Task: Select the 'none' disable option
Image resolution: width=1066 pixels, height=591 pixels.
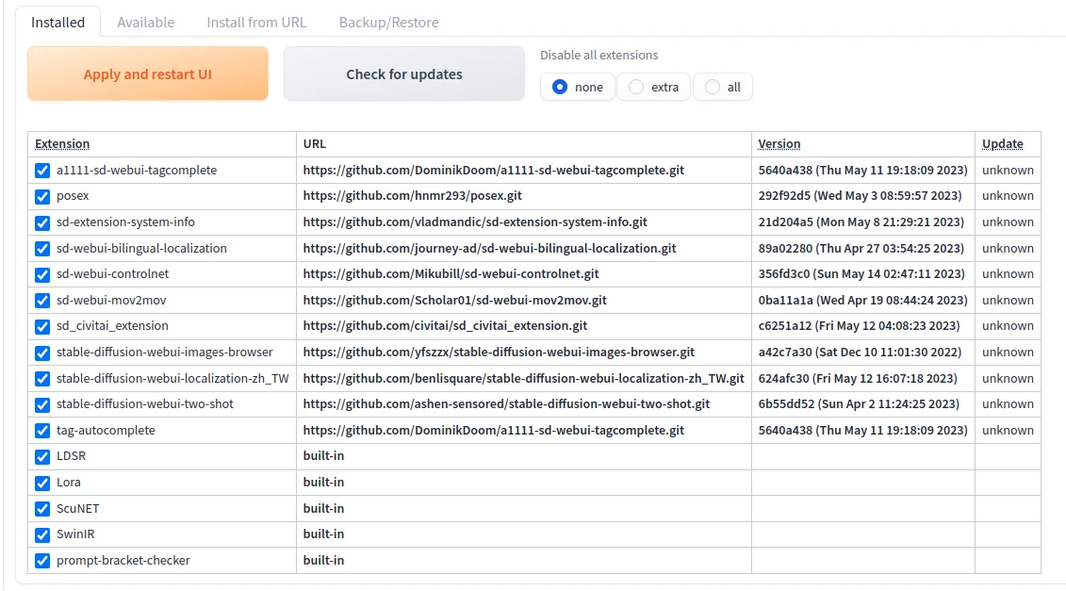Action: click(561, 87)
